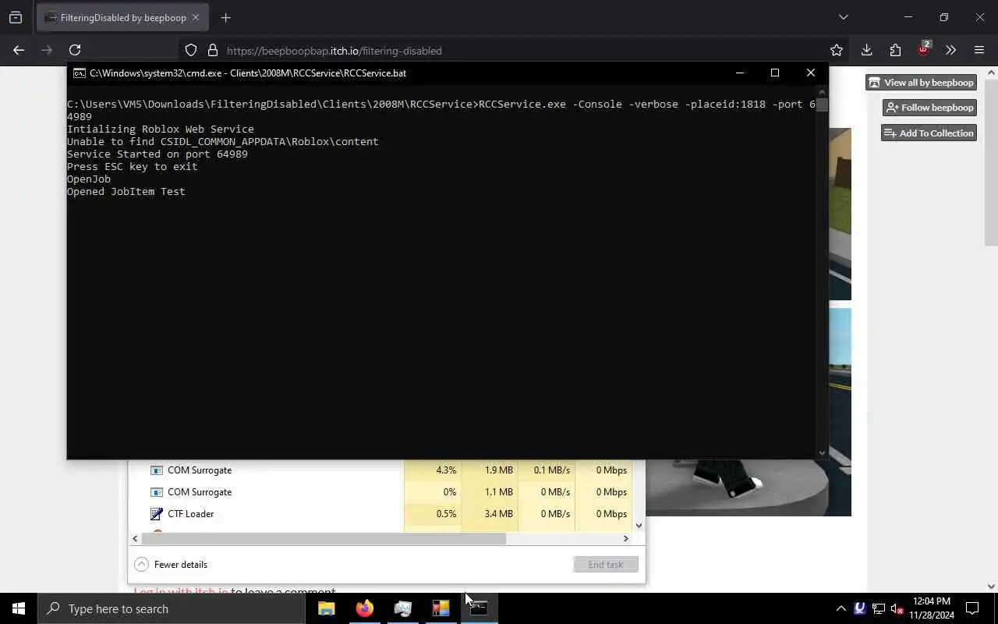Open the list all tabs dropdown
The image size is (998, 624).
click(843, 17)
